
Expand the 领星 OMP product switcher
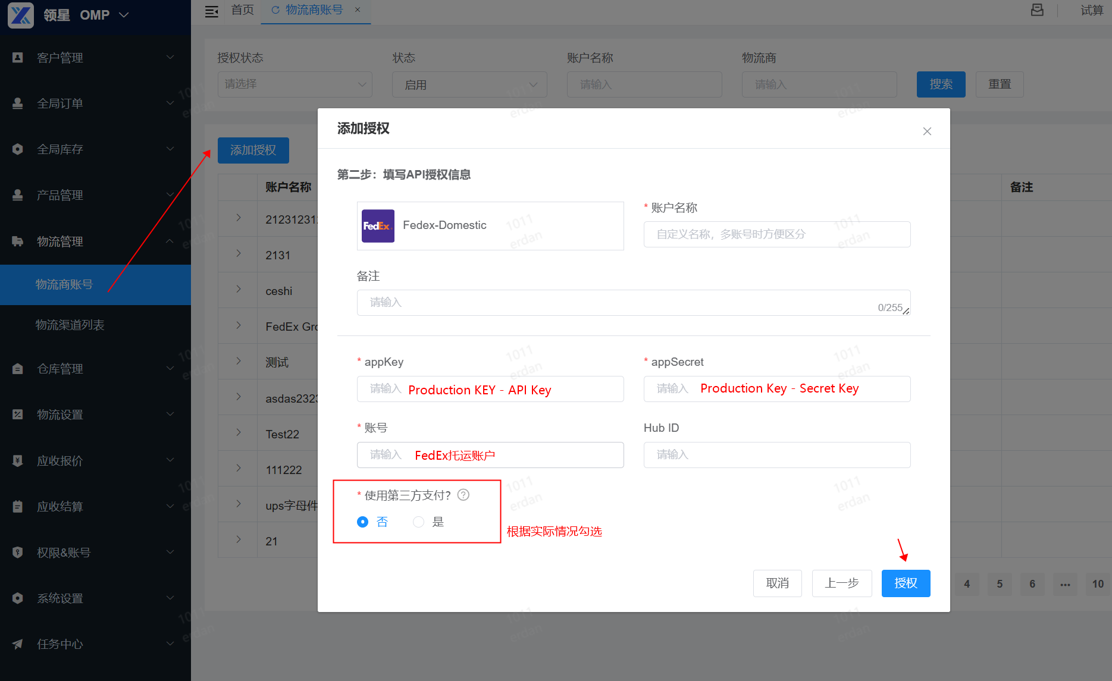(124, 15)
